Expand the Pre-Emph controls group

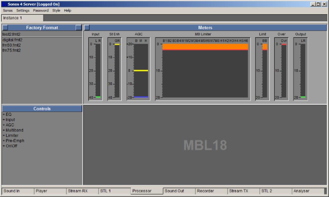click(x=4, y=141)
